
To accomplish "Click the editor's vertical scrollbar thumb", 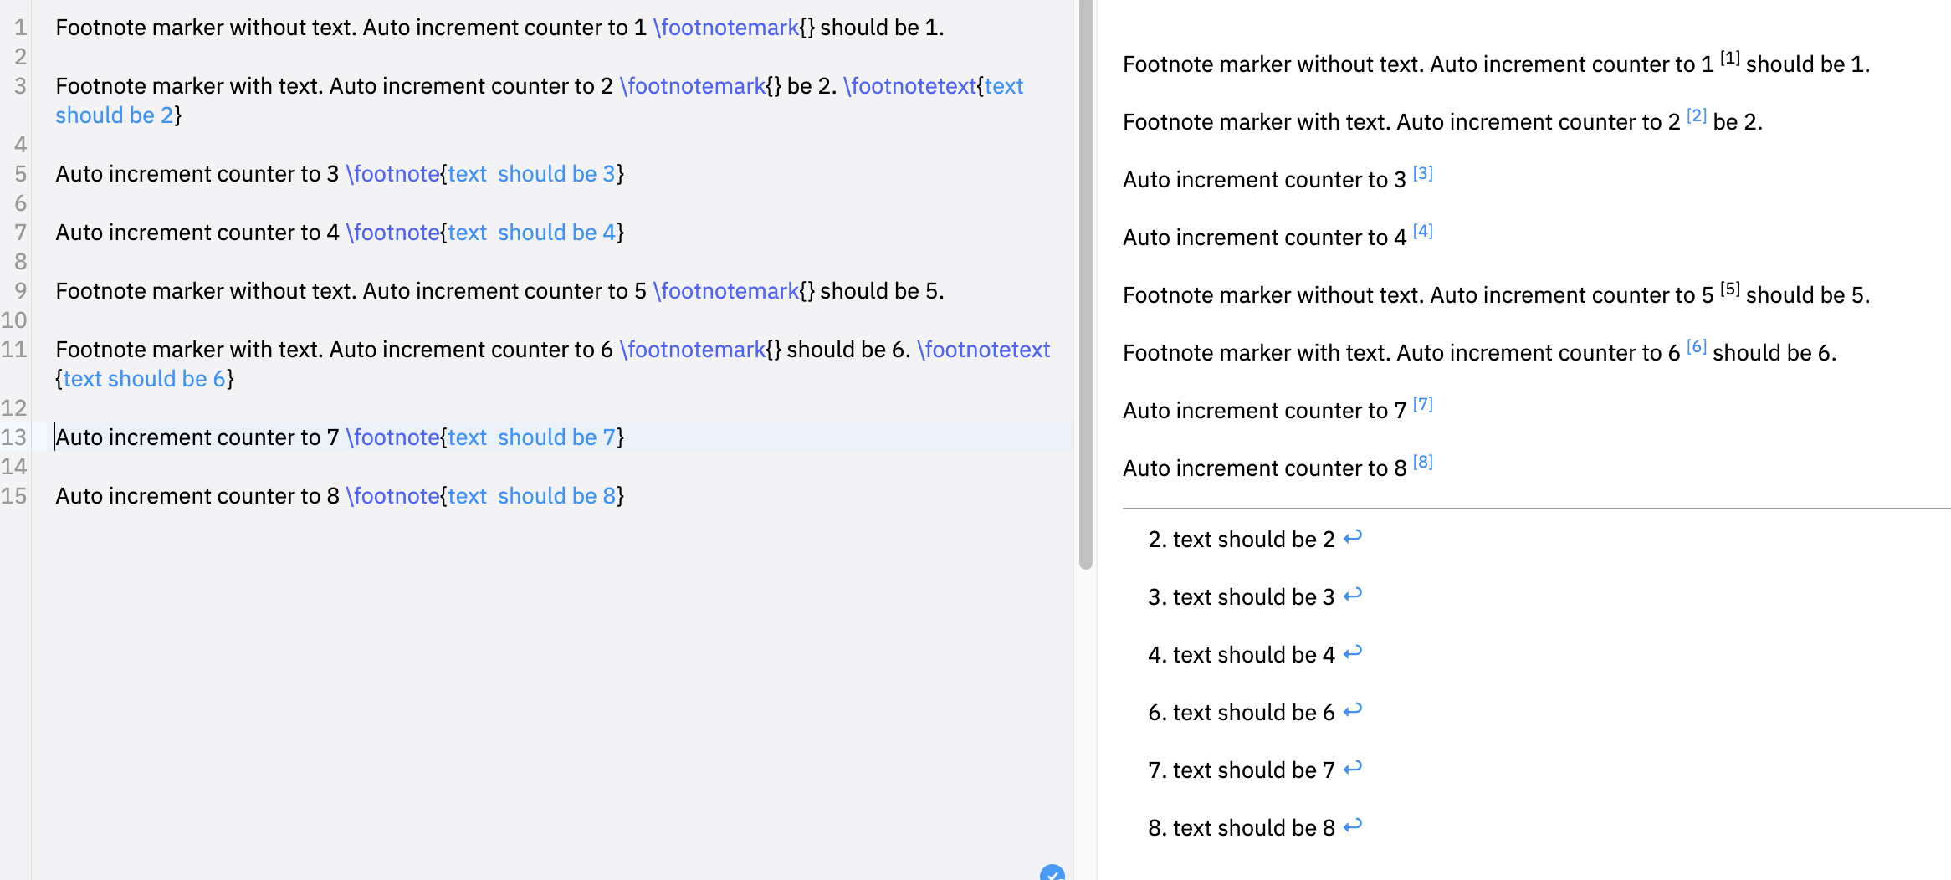I will coord(1085,284).
